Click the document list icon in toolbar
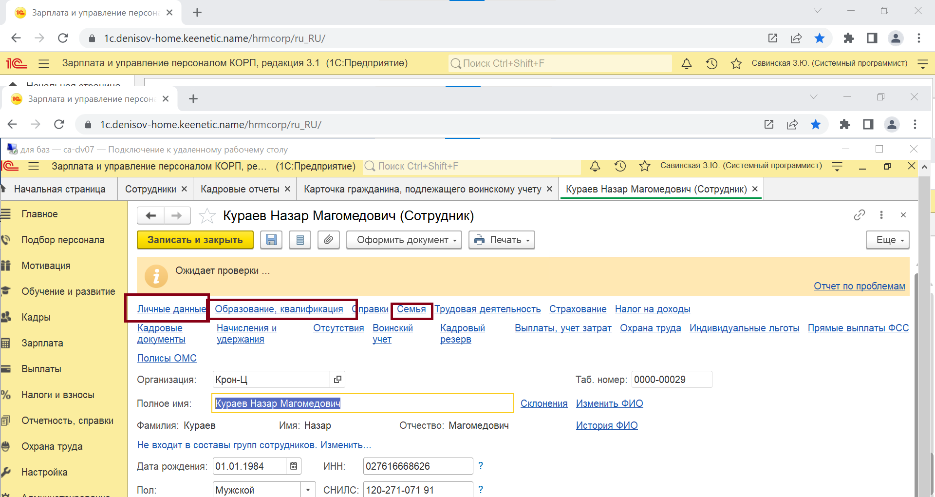 (300, 240)
